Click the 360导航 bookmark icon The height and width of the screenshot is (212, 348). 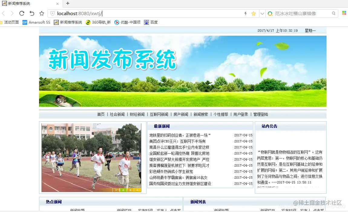coord(88,22)
